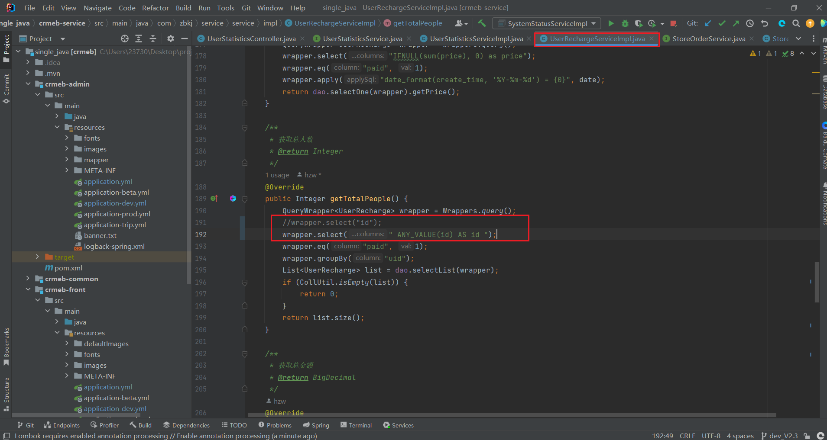Screen dimensions: 827x440
Task: Open the Terminal tool window
Action: (x=356, y=425)
